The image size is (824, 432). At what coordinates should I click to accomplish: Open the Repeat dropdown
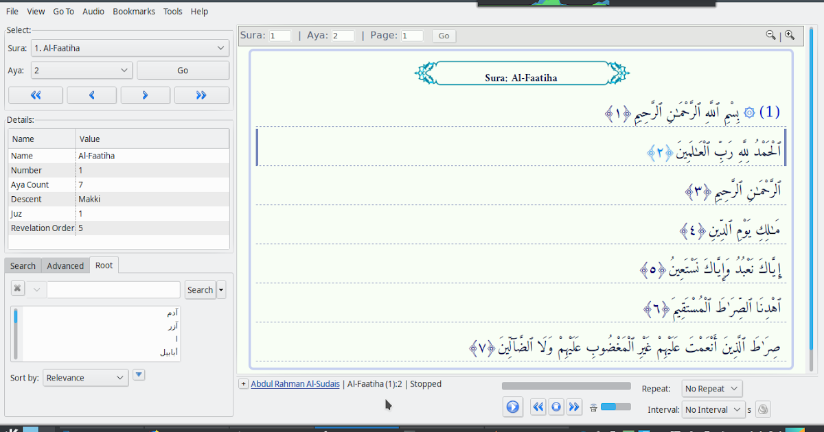tap(712, 389)
